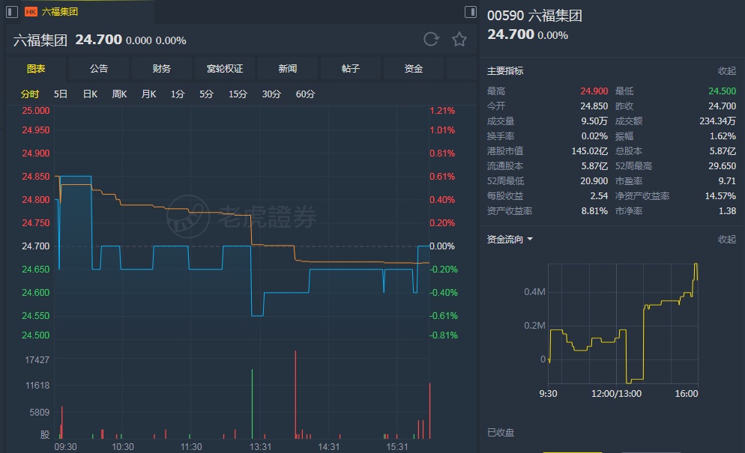
Task: Switch to the 图表 tab
Action: tap(36, 69)
